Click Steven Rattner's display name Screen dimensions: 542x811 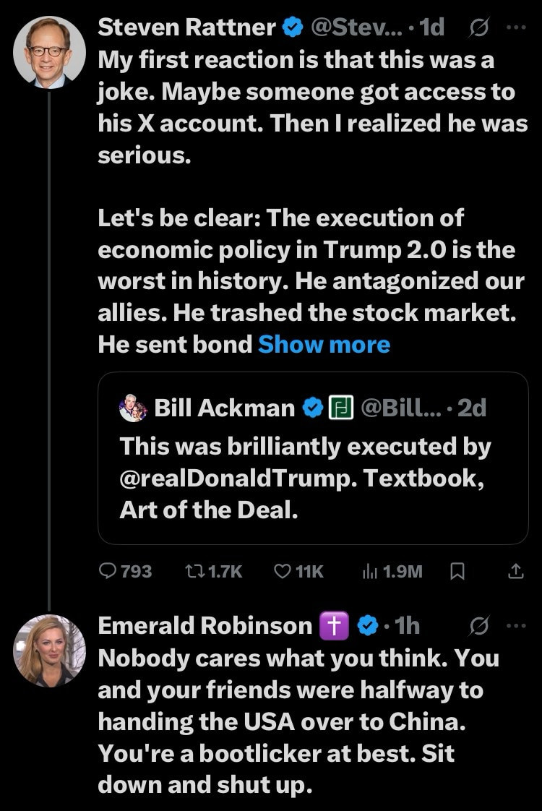coord(186,27)
